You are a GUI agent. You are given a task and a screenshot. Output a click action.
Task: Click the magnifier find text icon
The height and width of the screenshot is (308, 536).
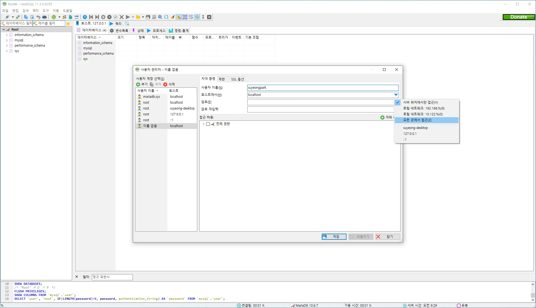tap(160, 17)
